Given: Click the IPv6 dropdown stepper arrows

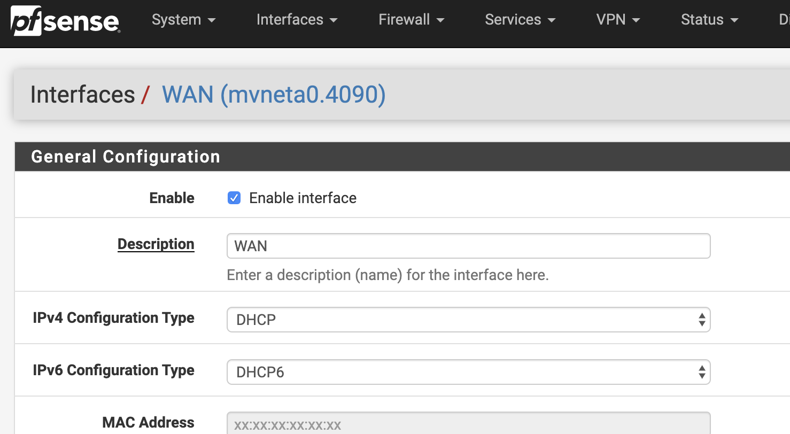Looking at the screenshot, I should [701, 371].
